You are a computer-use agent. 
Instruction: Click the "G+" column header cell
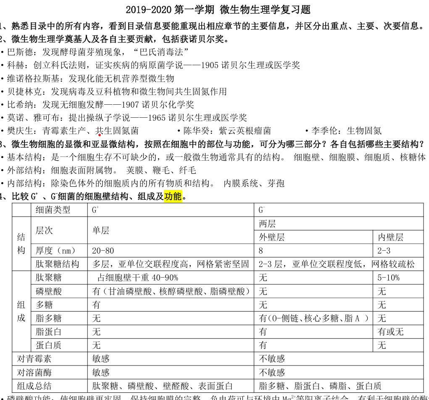(x=96, y=210)
